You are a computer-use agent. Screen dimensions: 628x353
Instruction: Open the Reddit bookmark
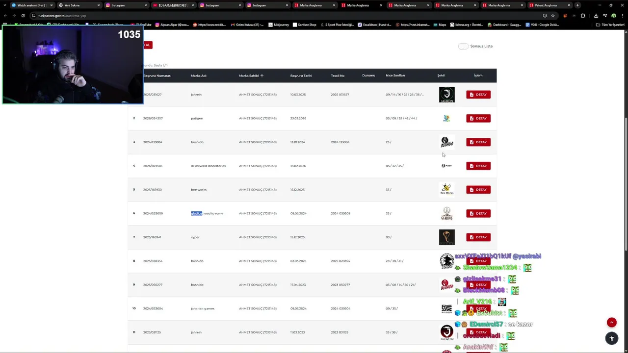[x=209, y=25]
